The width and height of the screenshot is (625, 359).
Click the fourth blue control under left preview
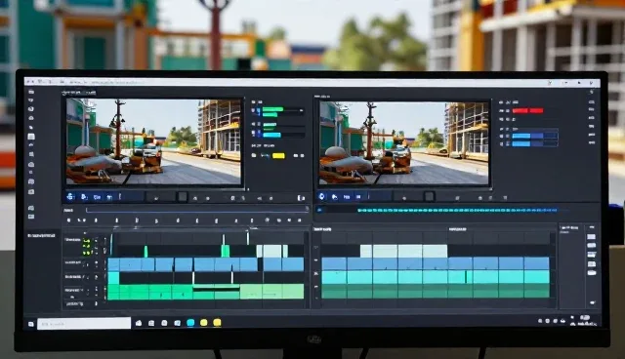pyautogui.click(x=109, y=197)
